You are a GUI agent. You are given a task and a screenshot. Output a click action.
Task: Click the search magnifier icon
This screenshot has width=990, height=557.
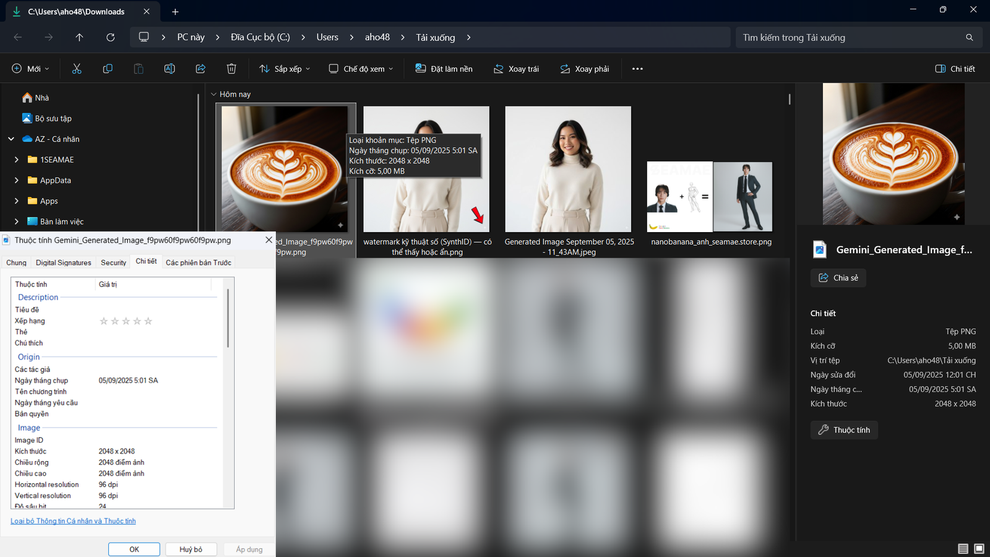pyautogui.click(x=970, y=37)
